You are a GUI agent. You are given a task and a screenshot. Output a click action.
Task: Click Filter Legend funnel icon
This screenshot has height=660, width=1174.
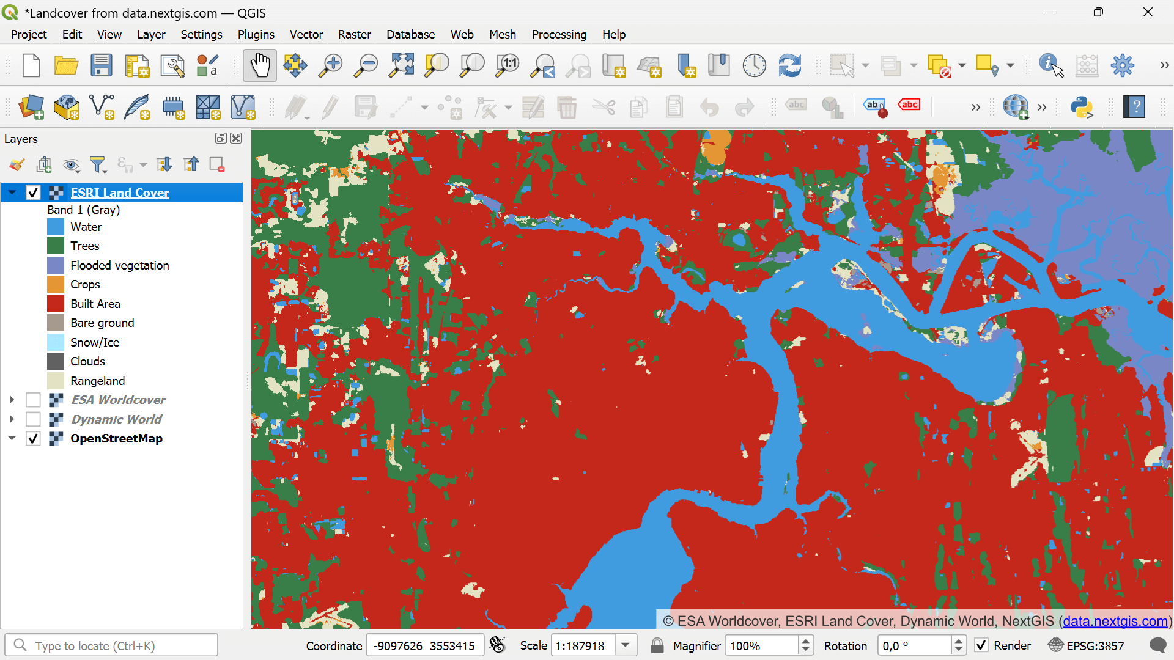point(98,164)
